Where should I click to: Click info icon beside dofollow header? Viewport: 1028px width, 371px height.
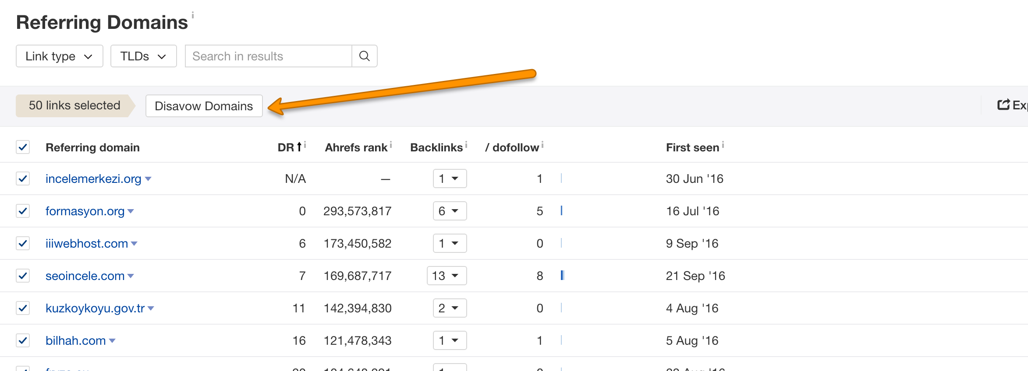(x=542, y=144)
